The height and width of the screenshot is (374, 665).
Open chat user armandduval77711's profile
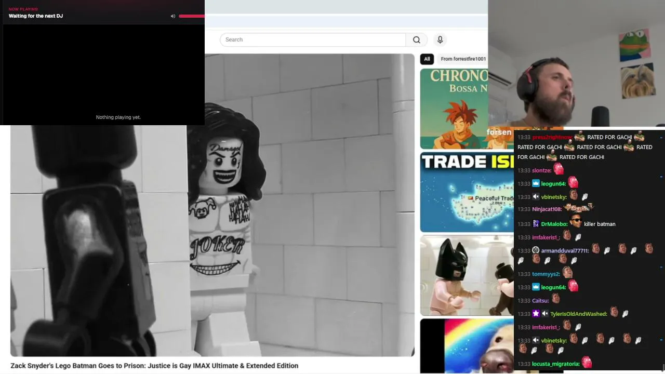pos(565,250)
